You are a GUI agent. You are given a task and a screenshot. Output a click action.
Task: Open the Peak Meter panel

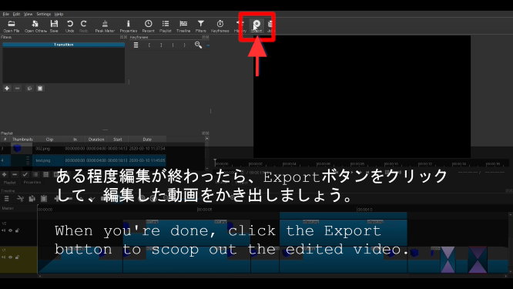105,26
